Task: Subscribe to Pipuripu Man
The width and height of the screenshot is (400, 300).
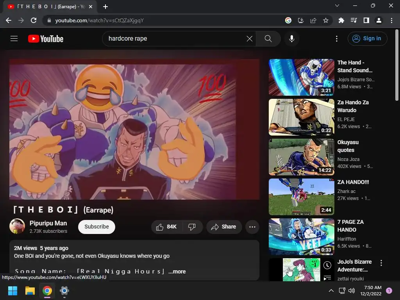Action: click(97, 227)
